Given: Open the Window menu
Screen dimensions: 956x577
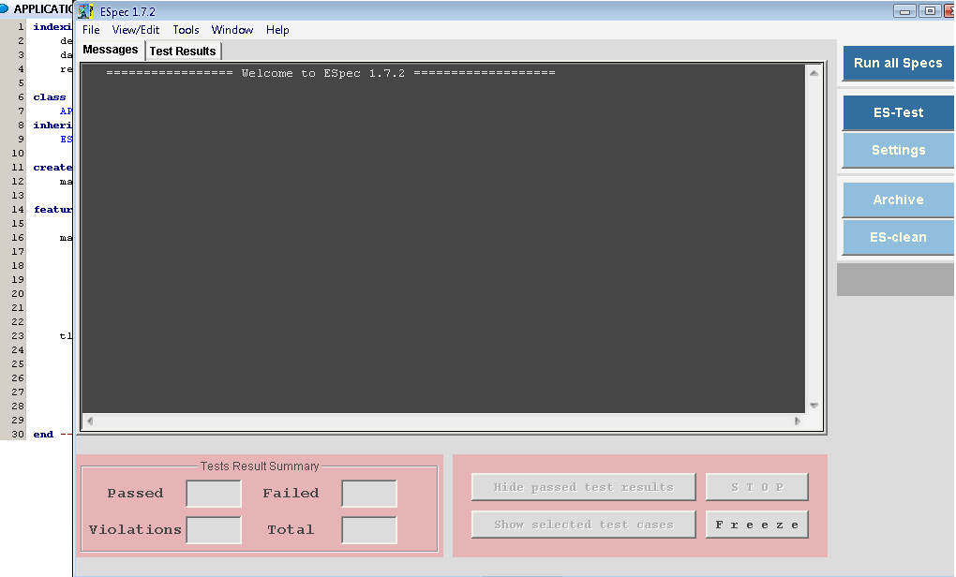Looking at the screenshot, I should pyautogui.click(x=232, y=30).
